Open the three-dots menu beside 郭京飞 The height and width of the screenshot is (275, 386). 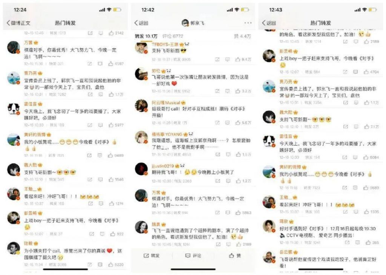pyautogui.click(x=248, y=23)
